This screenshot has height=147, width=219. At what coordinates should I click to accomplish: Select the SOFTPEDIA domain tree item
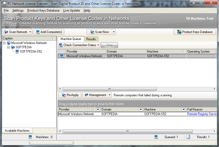coord(24,47)
